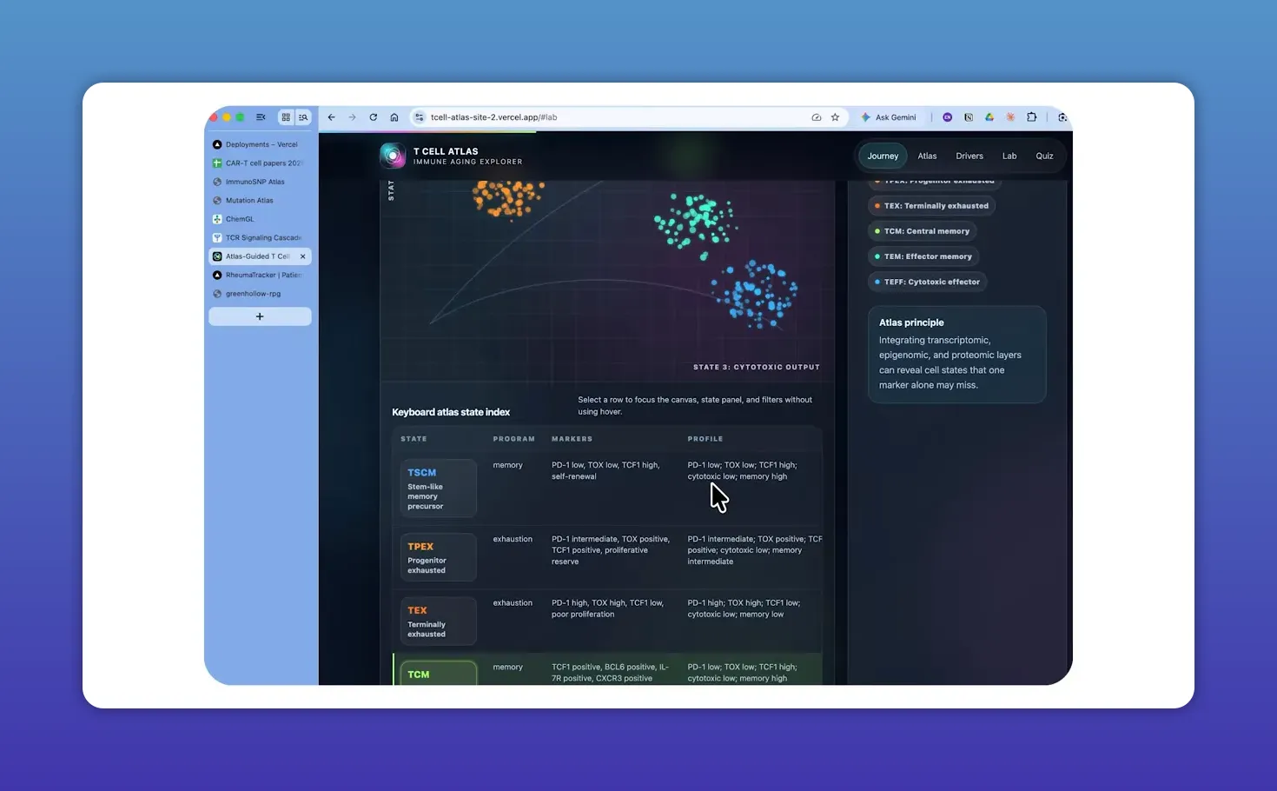Open the Extensions puzzle menu

pos(1032,117)
